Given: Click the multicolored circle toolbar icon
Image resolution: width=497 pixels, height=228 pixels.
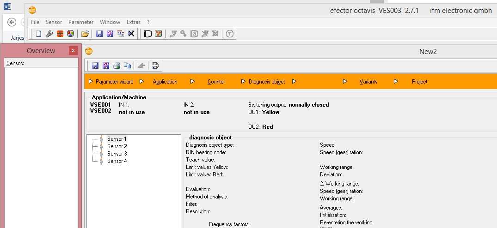Looking at the screenshot, I should 70,34.
